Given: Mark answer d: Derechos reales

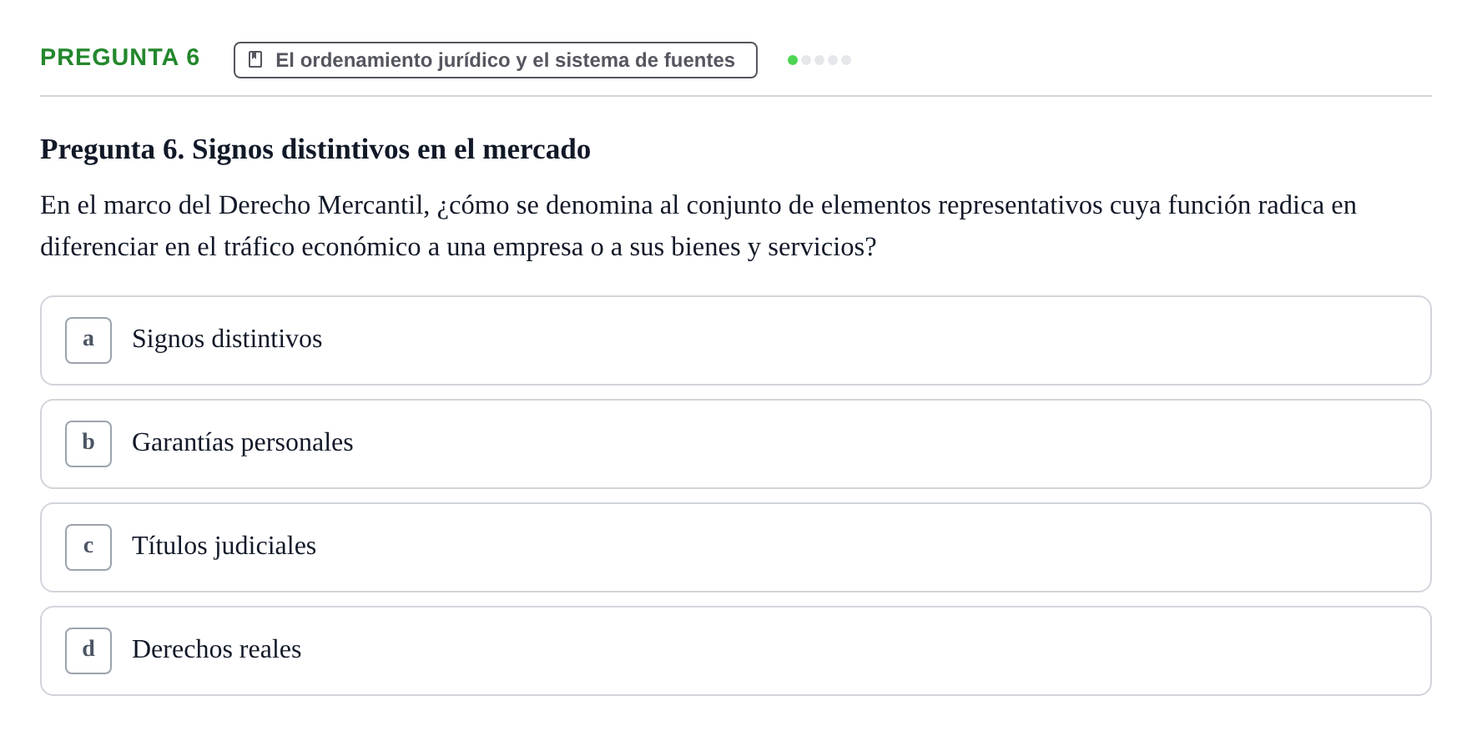Looking at the screenshot, I should coord(736,651).
